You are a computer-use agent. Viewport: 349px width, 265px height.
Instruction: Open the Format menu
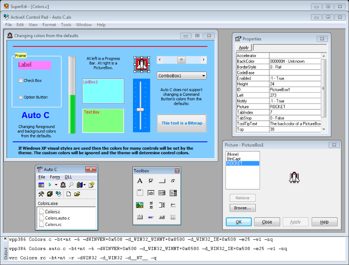click(x=49, y=25)
